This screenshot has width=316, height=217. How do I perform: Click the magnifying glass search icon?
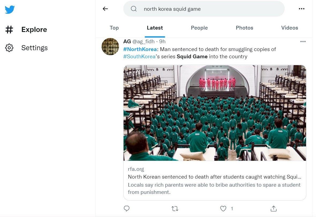[x=134, y=9]
